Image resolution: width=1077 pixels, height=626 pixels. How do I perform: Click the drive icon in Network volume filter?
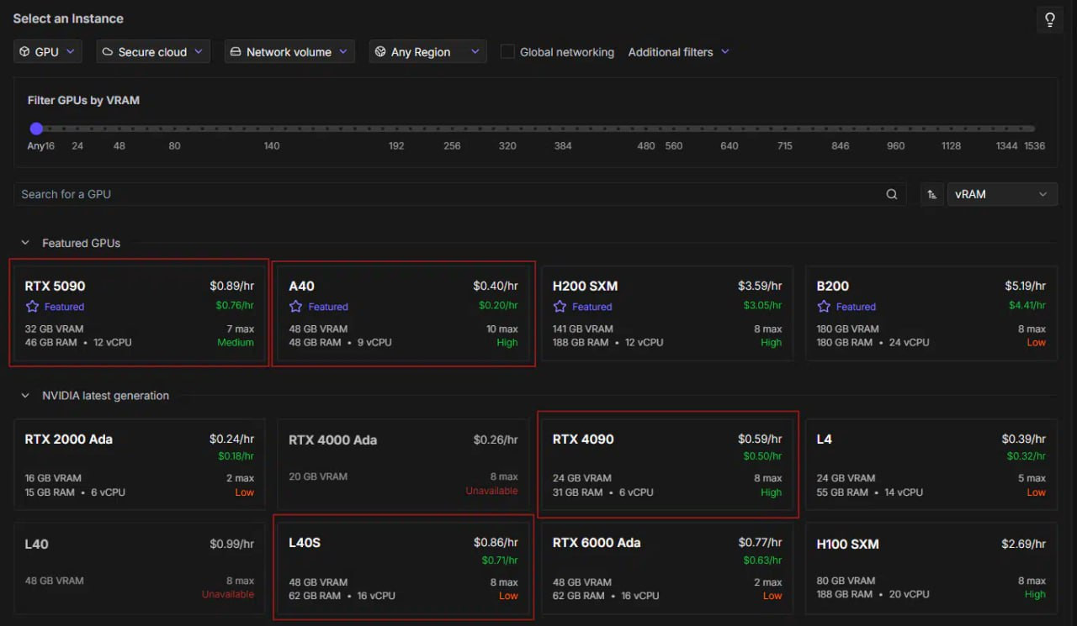coord(236,52)
